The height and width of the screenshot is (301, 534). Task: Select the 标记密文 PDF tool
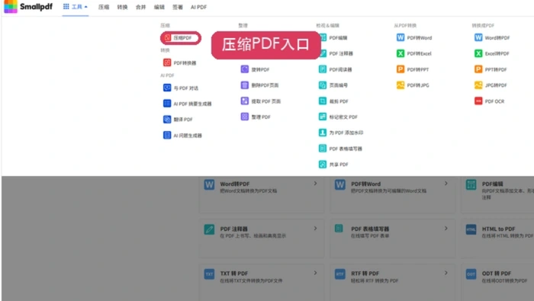coord(338,117)
